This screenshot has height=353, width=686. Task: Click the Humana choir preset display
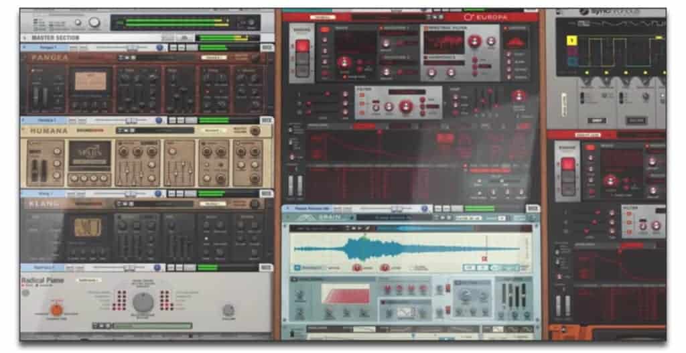pyautogui.click(x=90, y=155)
